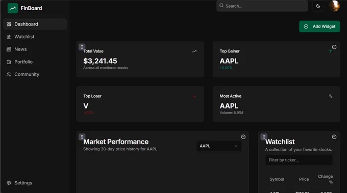This screenshot has width=347, height=193.
Task: Navigate to Portfolio
Action: 35,62
